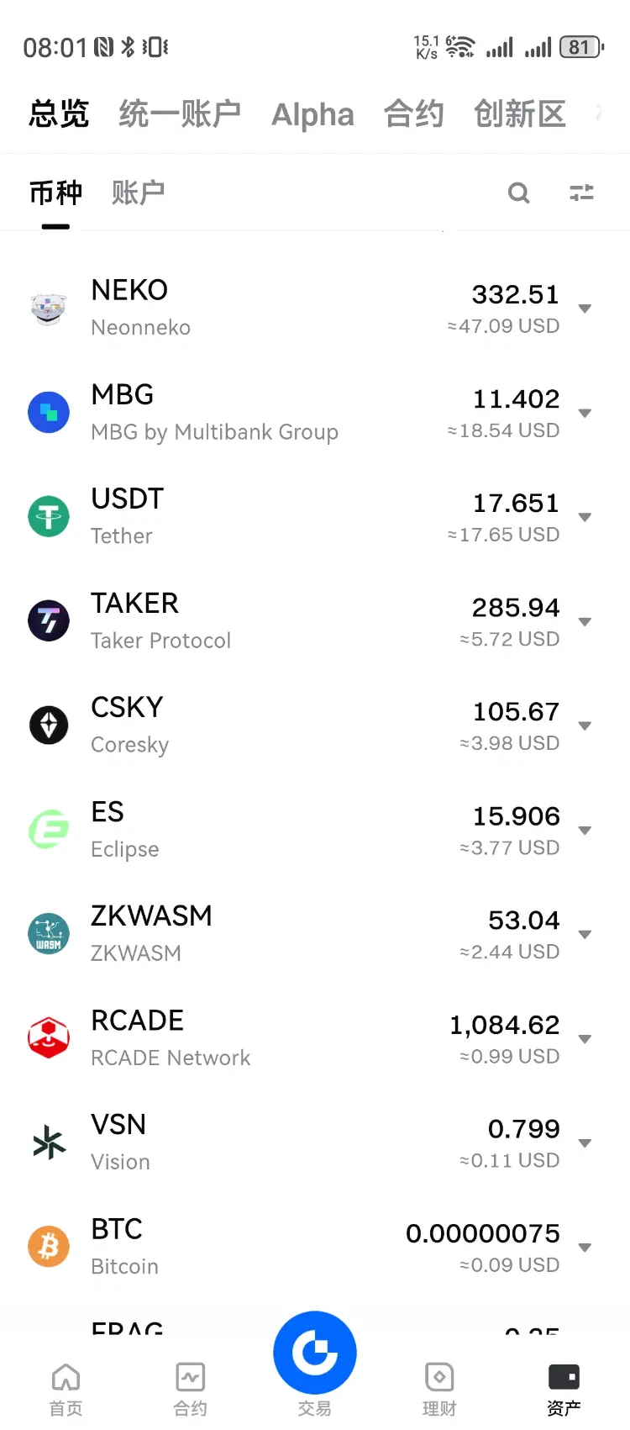This screenshot has height=1430, width=630.
Task: Open the TAKER Taker Protocol holding
Action: click(315, 621)
